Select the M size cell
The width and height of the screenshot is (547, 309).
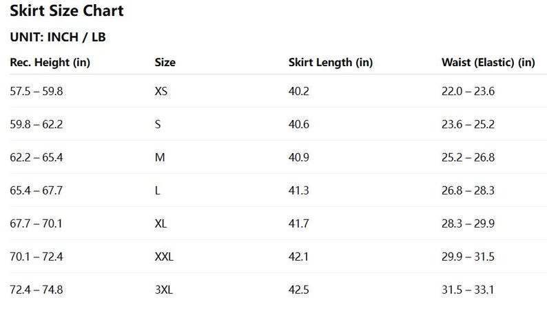160,157
